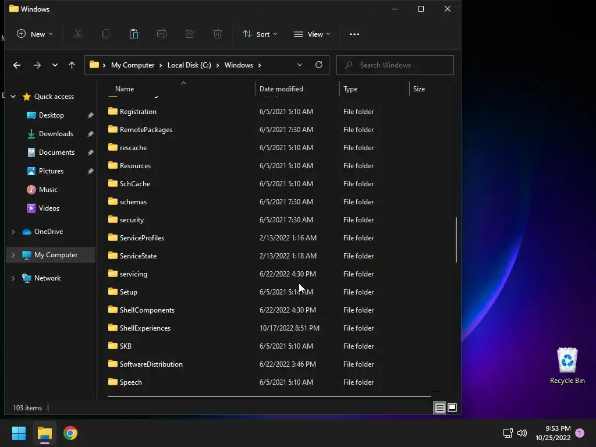Open the See more three-dots menu
This screenshot has height=447, width=596.
click(354, 34)
